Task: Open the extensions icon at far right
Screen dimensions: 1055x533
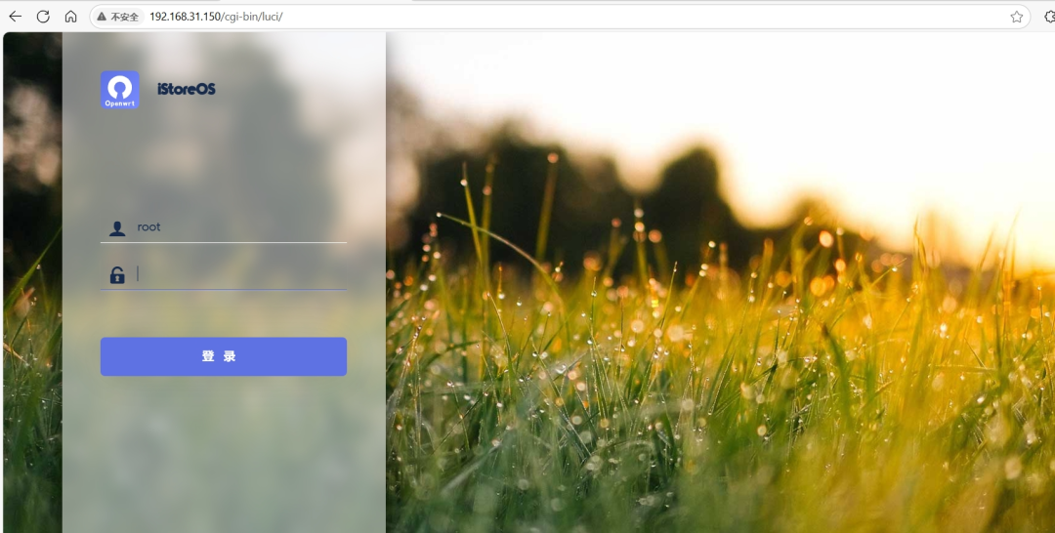Action: click(x=1049, y=17)
